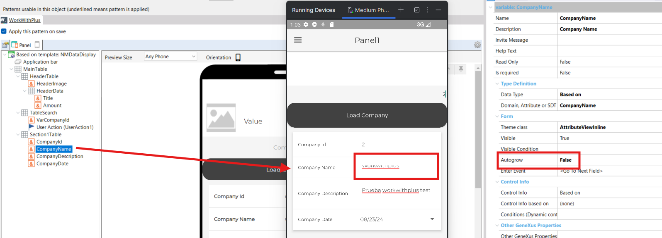This screenshot has width=662, height=238.
Task: Collapse the MainTable tree node
Action: [11, 69]
